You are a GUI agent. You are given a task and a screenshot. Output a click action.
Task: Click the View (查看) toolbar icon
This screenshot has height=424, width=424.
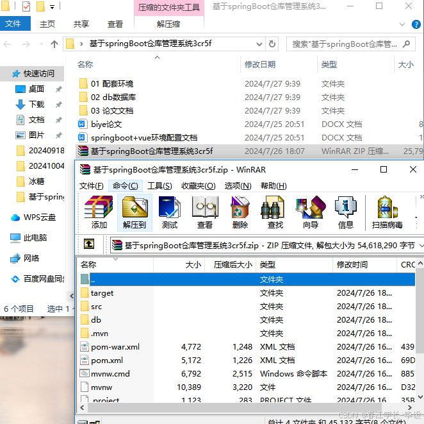pyautogui.click(x=205, y=212)
